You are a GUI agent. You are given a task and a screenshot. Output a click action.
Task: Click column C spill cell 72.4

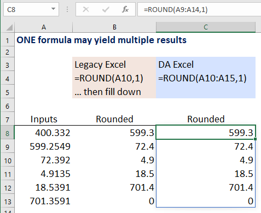(x=206, y=146)
